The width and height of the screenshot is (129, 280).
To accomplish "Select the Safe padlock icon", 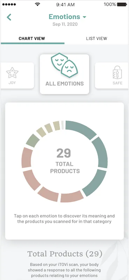I will [117, 72].
